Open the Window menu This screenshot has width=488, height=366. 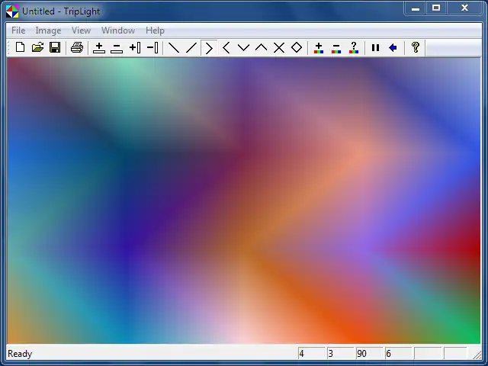tap(118, 30)
